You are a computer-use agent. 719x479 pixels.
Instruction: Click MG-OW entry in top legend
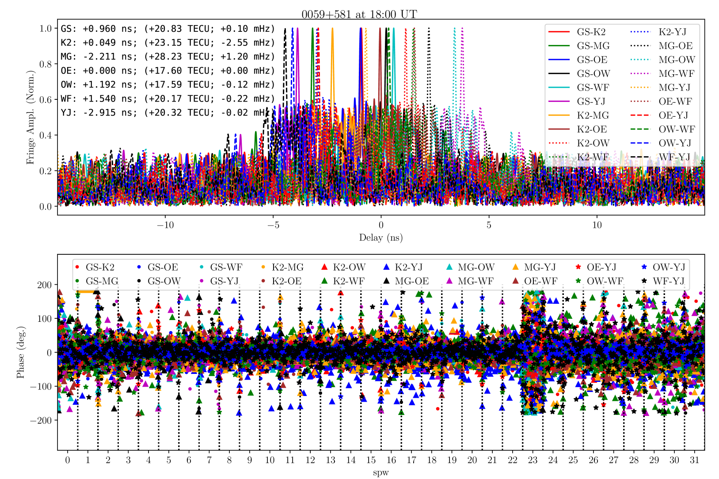(663, 60)
